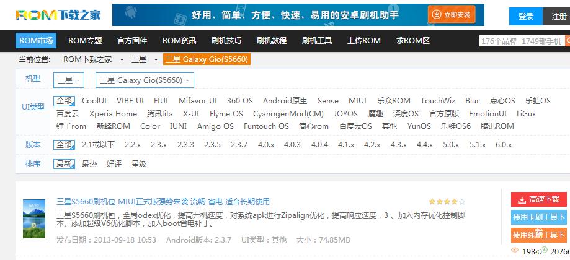
Task: Filter by TouchWiz UI type
Action: click(x=438, y=101)
